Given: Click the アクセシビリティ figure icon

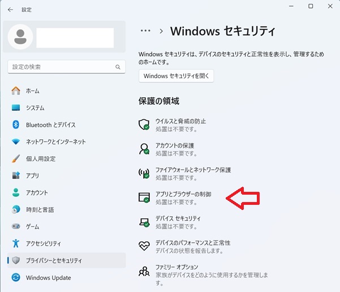Looking at the screenshot, I should (x=16, y=243).
